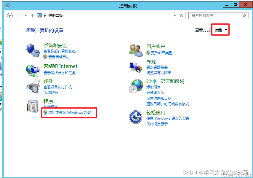The height and width of the screenshot is (178, 253).
Task: Close the Control Panel window
Action: pyautogui.click(x=246, y=4)
